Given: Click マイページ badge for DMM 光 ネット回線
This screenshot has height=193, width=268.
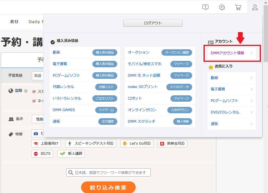Looking at the screenshot, I should point(181,75).
